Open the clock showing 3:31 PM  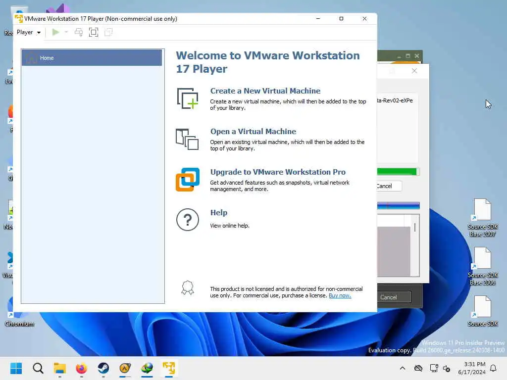point(472,368)
